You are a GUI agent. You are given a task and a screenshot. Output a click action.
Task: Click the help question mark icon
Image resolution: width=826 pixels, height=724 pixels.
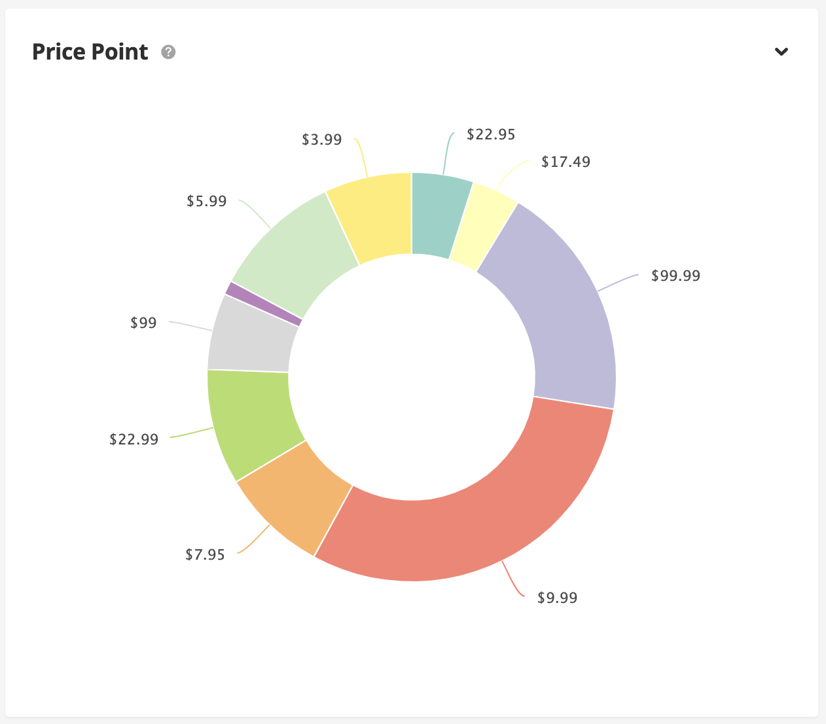pos(169,52)
